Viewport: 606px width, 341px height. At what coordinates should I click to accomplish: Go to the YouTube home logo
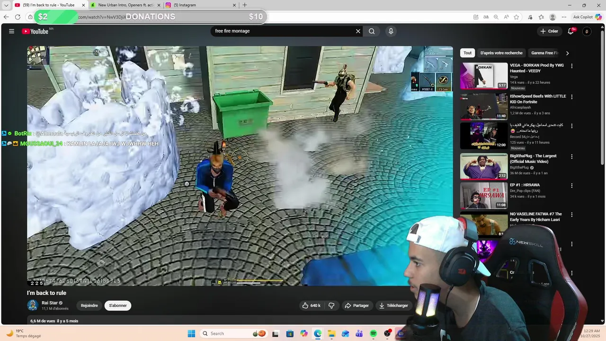click(x=36, y=31)
